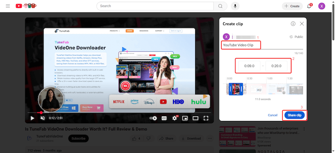This screenshot has height=153, width=335.
Task: Open the hamburger guide menu
Action: 8,6
